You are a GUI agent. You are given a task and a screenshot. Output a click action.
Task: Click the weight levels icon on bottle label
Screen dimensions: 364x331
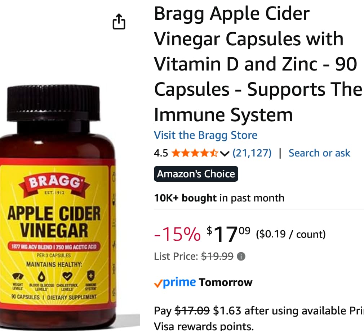pyautogui.click(x=18, y=276)
